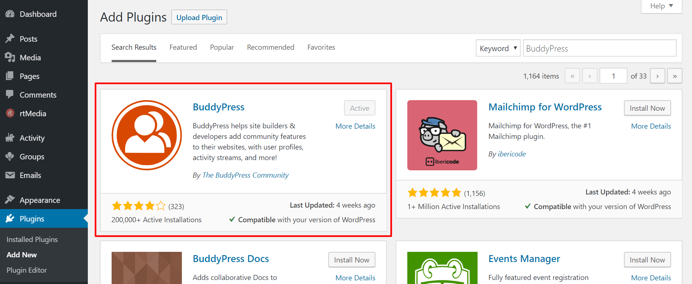This screenshot has width=692, height=284.
Task: Click the Pages icon in sidebar
Action: point(10,76)
